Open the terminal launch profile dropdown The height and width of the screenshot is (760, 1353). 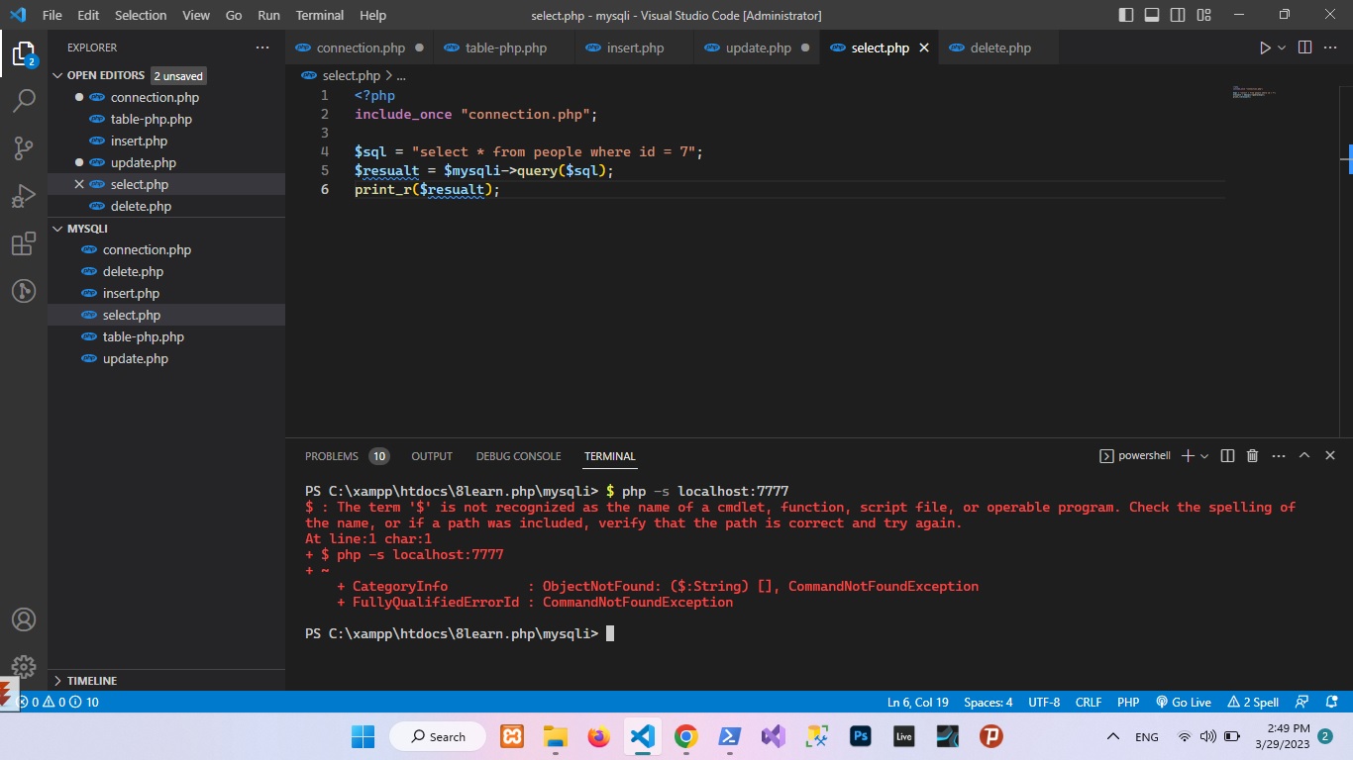coord(1204,455)
